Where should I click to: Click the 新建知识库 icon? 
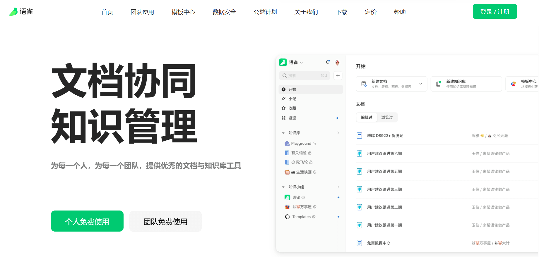(x=439, y=84)
